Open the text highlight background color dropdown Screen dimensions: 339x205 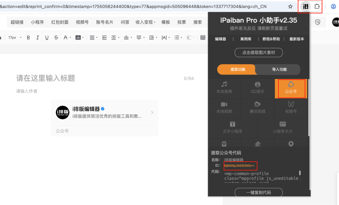point(79,38)
